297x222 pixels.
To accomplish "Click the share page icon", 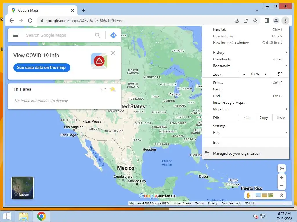I will (x=246, y=21).
